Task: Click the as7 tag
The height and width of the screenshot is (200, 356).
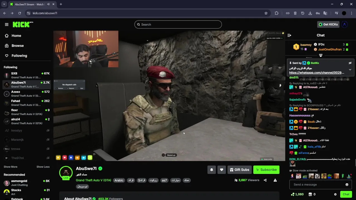Action: pos(164,180)
